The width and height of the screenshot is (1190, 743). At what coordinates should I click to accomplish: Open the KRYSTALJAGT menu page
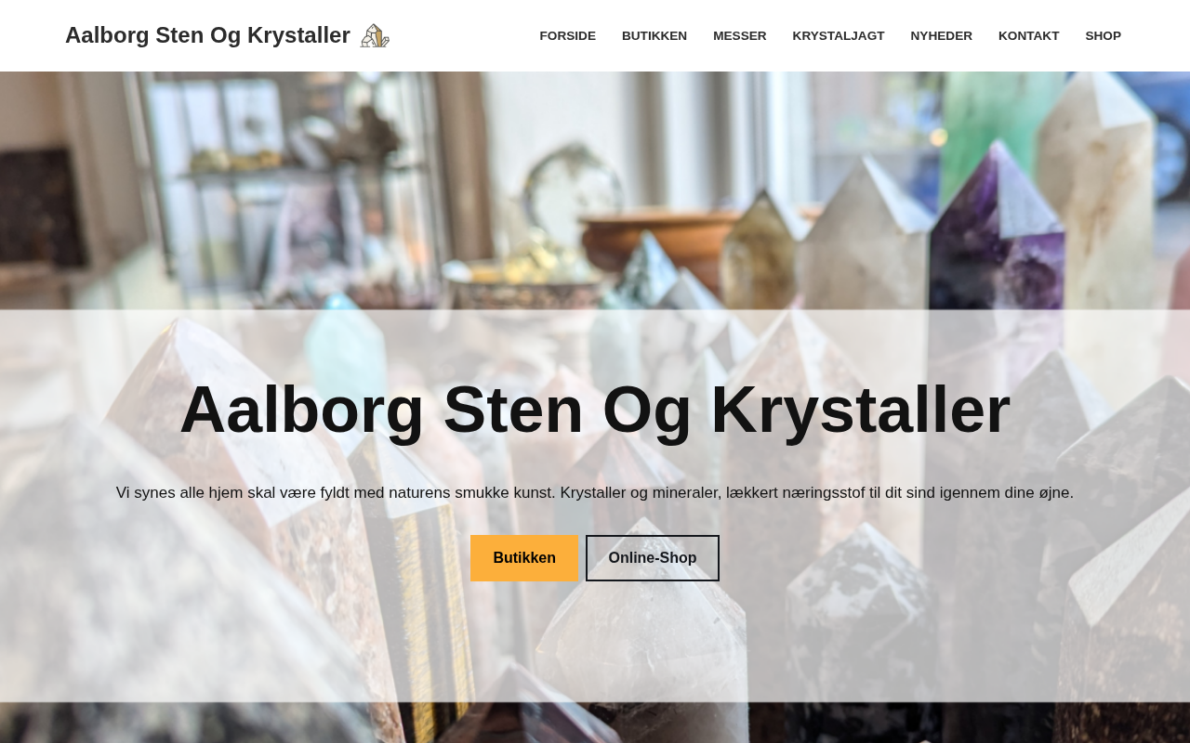point(839,36)
